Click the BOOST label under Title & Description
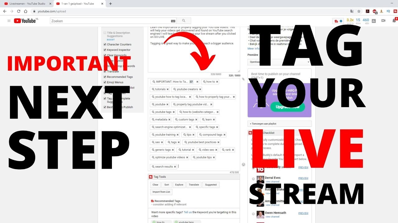 [111, 40]
